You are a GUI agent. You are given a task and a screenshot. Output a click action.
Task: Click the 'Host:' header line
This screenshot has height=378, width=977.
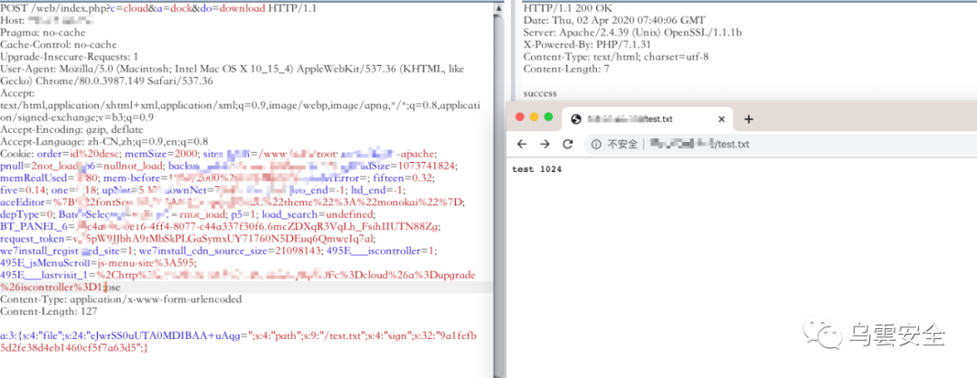[49, 21]
